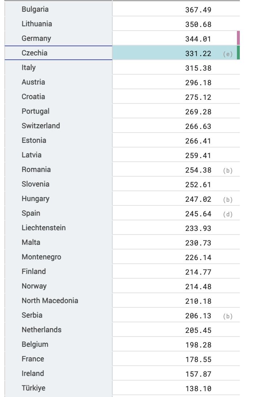Click the (b) flag in Romania row

point(228,170)
